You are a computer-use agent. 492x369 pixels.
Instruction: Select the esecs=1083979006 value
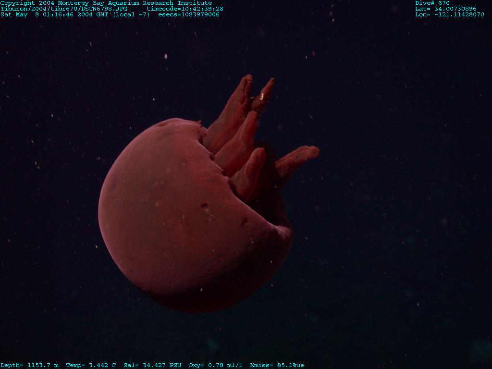tap(189, 14)
